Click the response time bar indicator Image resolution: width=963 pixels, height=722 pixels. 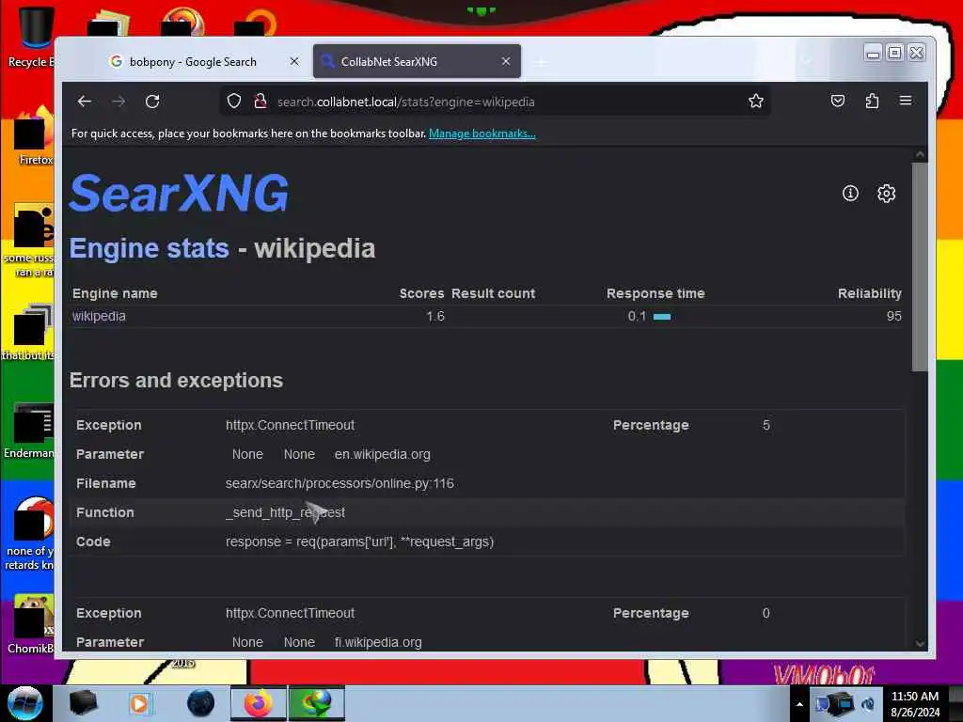[x=661, y=317]
